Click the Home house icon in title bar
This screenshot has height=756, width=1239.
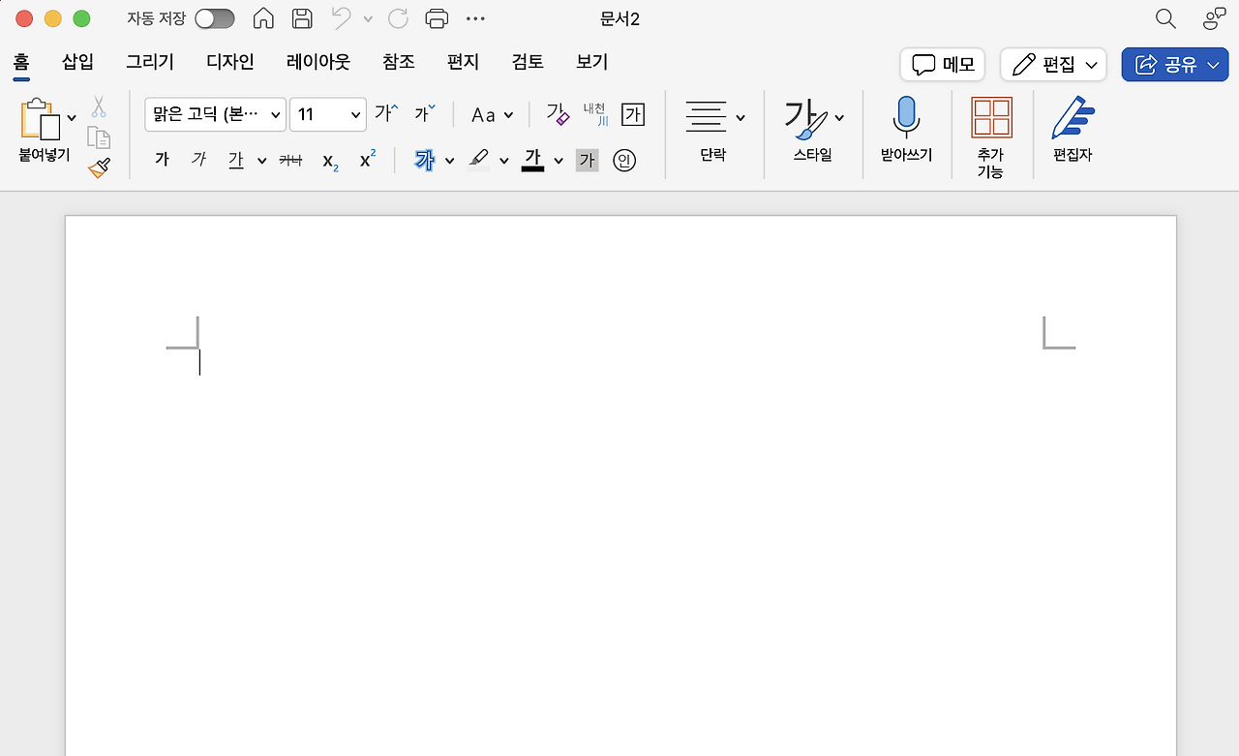point(263,18)
